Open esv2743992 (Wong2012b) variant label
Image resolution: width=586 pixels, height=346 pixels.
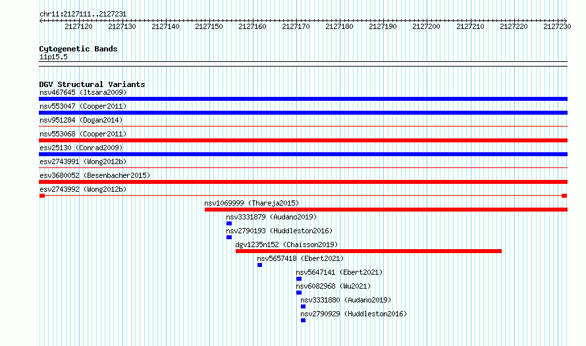pos(83,189)
